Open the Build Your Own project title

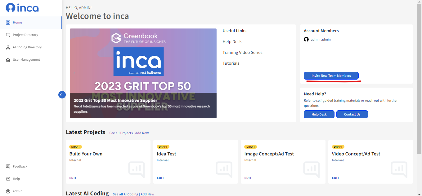pos(86,154)
